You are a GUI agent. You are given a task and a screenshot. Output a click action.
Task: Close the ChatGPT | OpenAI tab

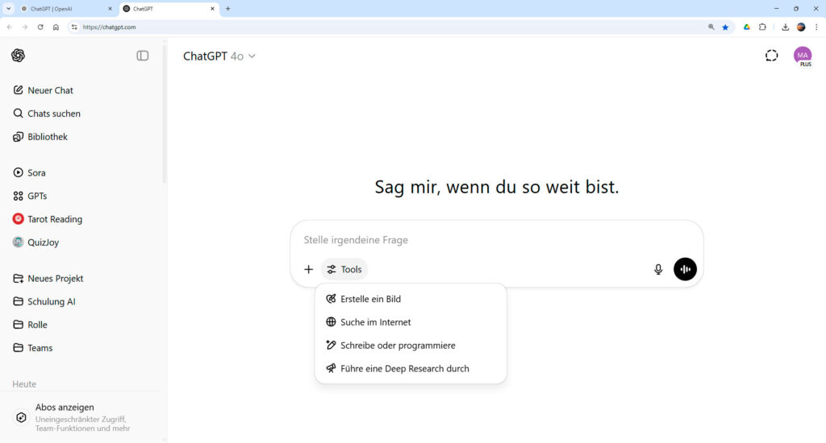tap(110, 9)
